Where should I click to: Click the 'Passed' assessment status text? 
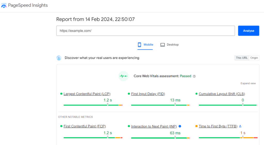coord(186,76)
